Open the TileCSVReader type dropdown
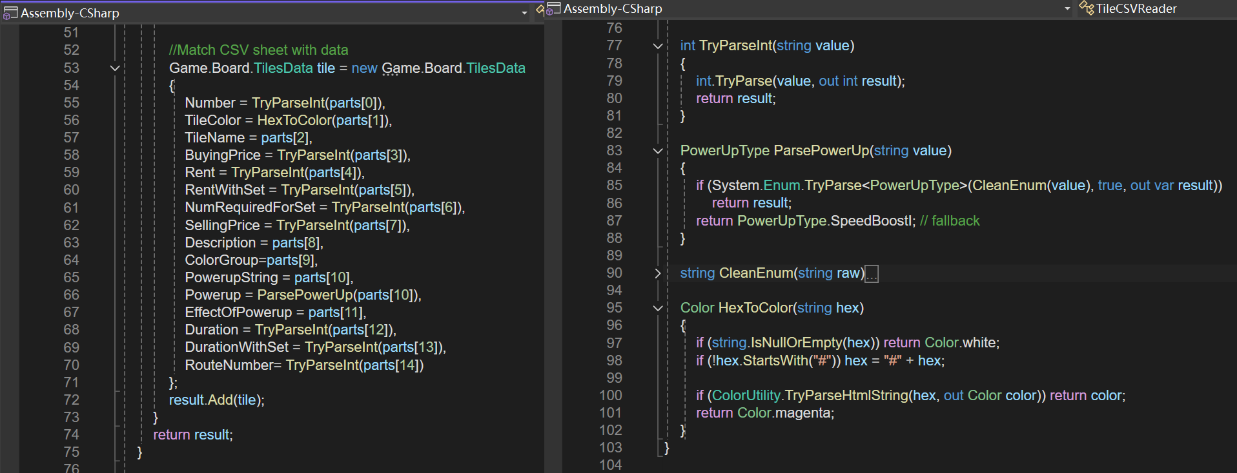Viewport: 1237px width, 473px height. (1136, 8)
